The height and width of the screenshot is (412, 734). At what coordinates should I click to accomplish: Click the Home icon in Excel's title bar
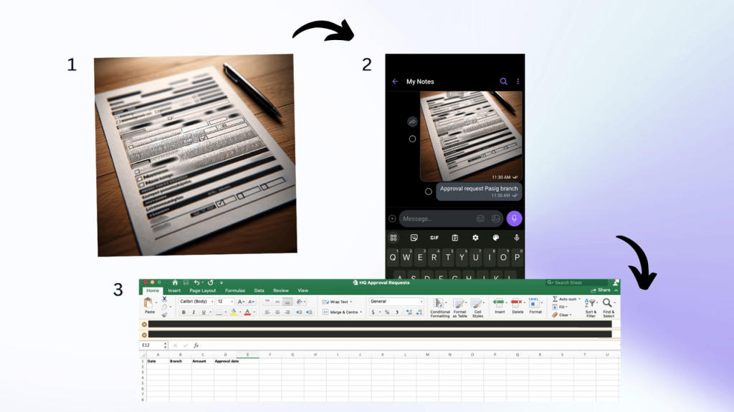[x=175, y=283]
